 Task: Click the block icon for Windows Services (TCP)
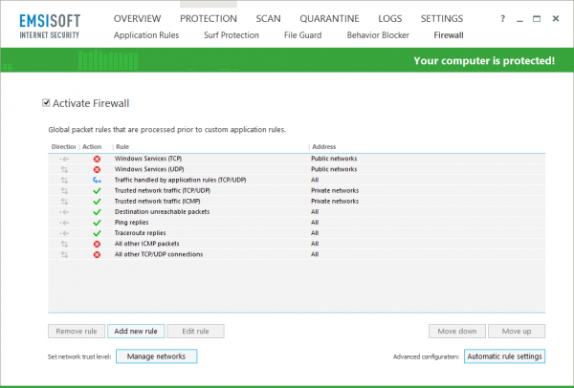coord(97,159)
